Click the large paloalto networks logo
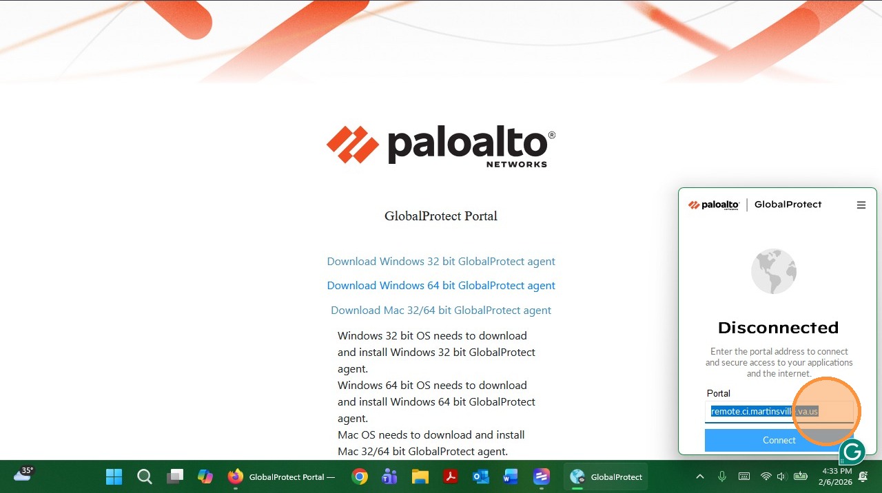The image size is (882, 493). (x=441, y=145)
